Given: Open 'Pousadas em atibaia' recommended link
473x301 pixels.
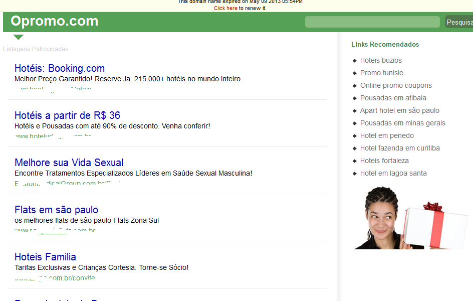Looking at the screenshot, I should [393, 98].
